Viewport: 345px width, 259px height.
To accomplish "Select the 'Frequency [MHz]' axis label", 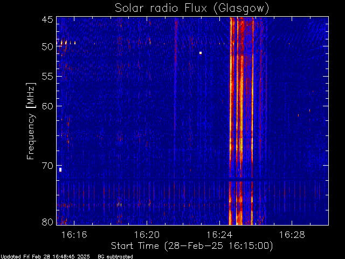I will (31, 121).
